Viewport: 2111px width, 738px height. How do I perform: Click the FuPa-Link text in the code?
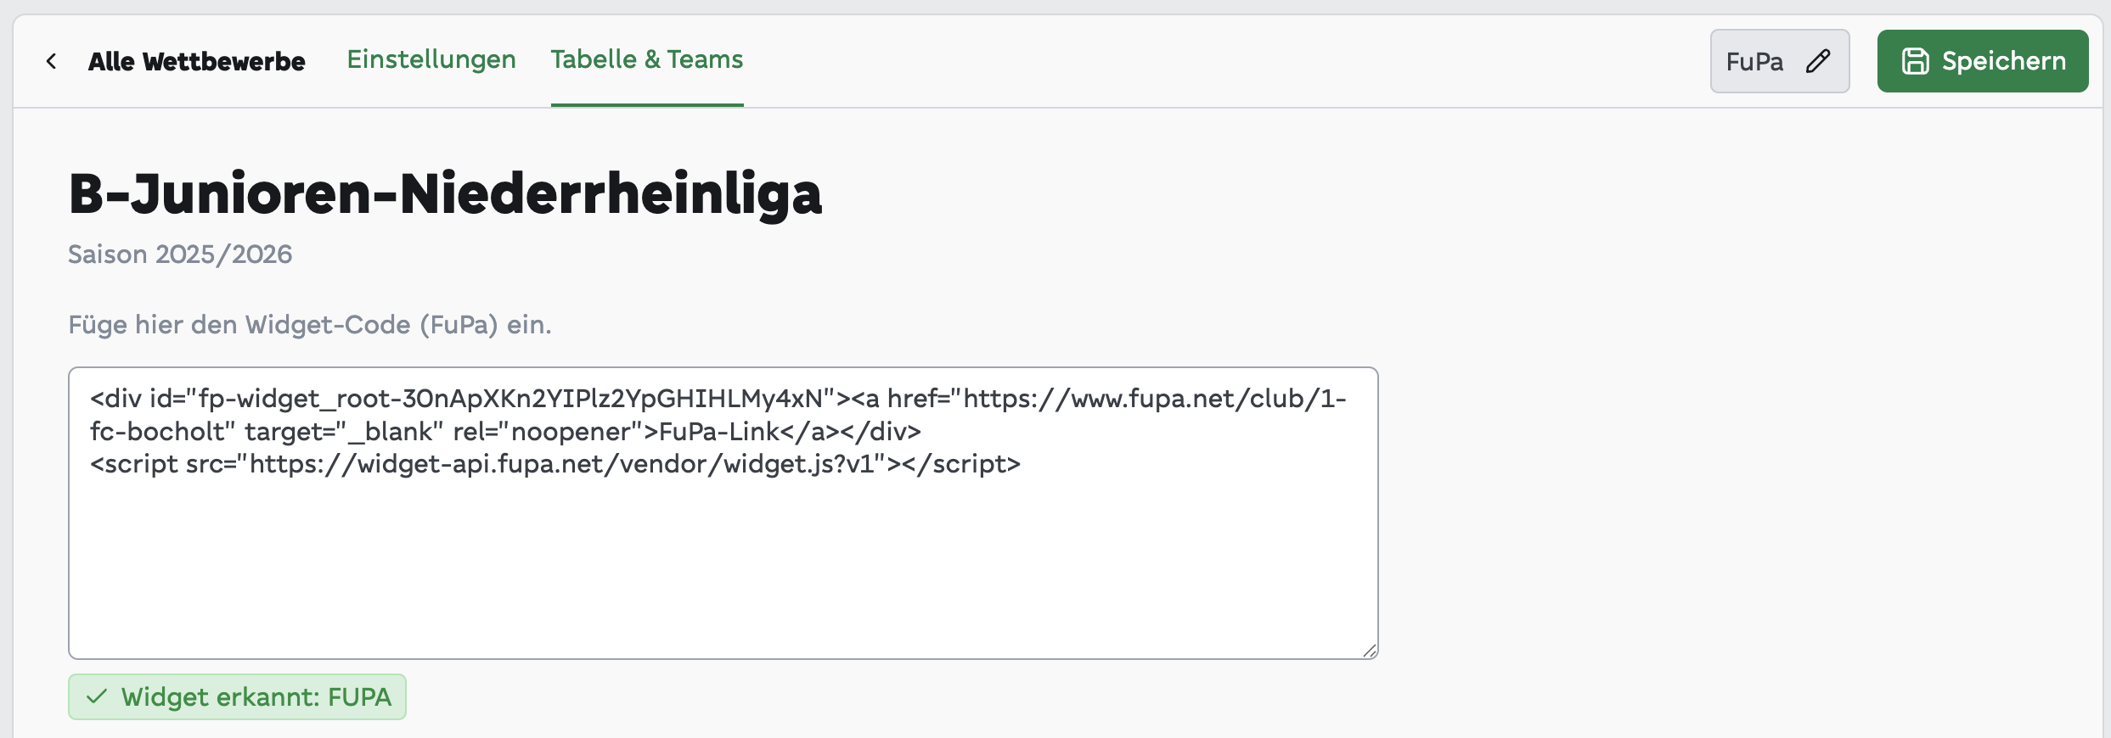719,432
